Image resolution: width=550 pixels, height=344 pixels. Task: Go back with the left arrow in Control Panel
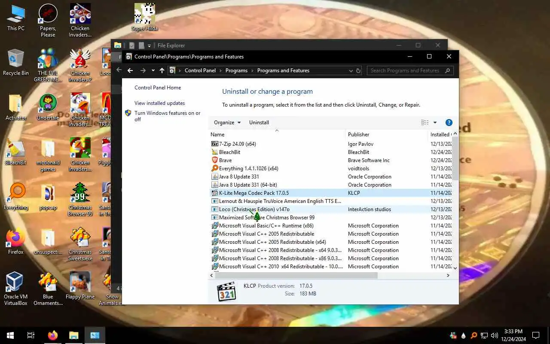130,71
